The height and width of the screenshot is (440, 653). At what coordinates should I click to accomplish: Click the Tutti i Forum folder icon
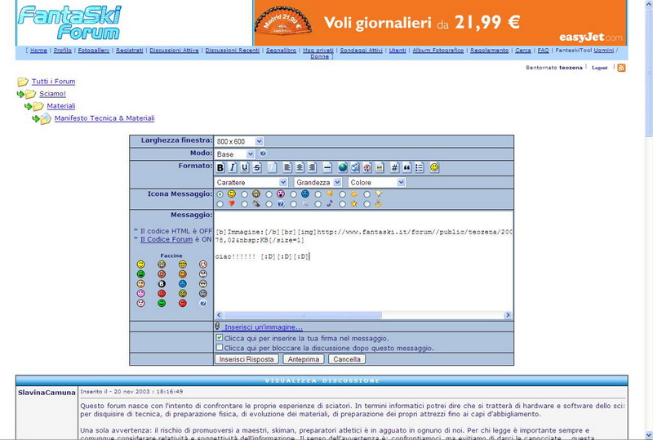[23, 82]
